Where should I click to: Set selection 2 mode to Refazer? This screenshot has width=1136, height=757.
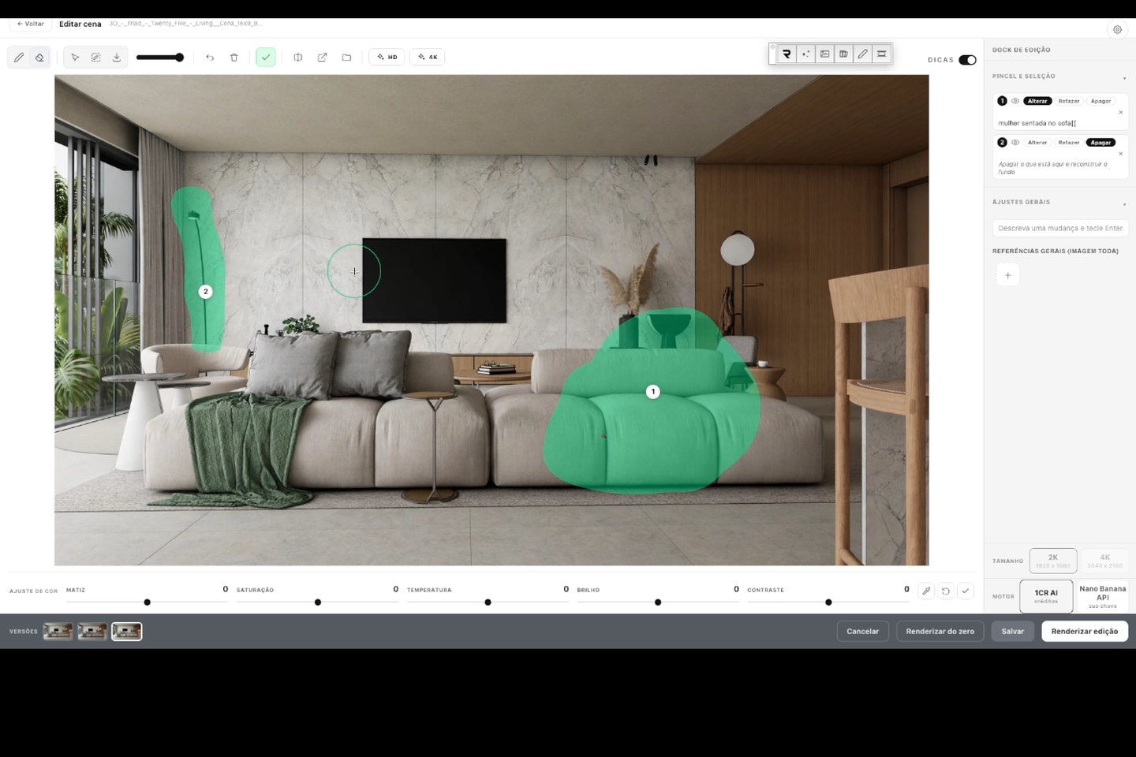[1069, 143]
